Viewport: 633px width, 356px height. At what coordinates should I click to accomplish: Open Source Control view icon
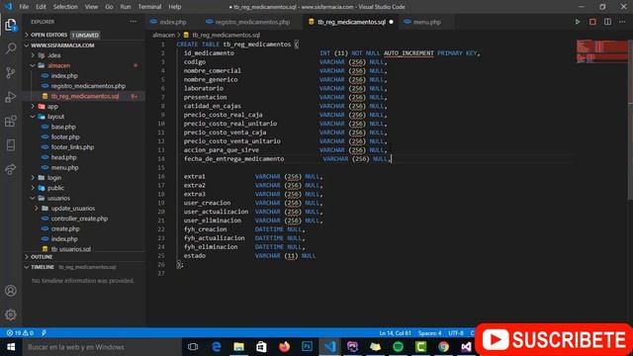11,72
